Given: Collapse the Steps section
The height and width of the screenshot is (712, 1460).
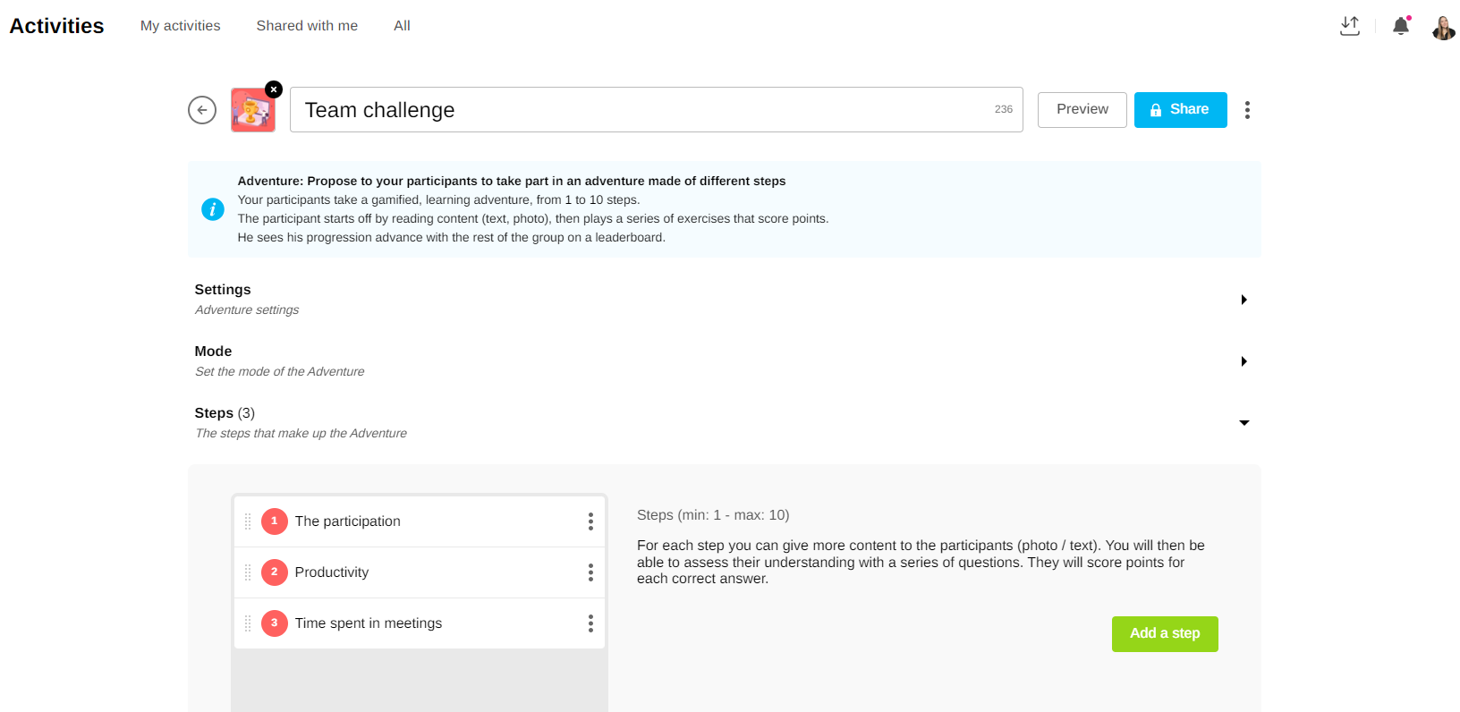Looking at the screenshot, I should coord(1244,423).
